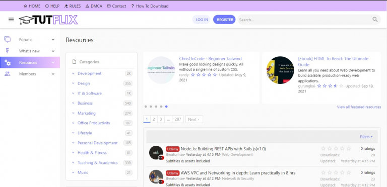387x187 pixels.
Task: Click the Next page button
Action: coord(194,119)
